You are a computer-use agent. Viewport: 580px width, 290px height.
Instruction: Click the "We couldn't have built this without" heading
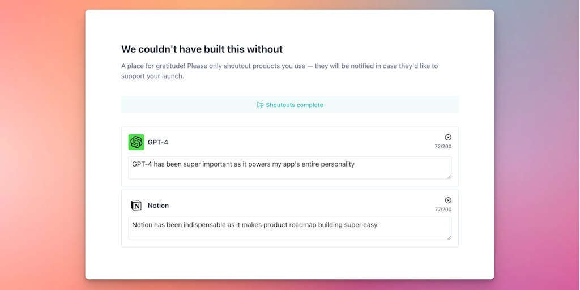[x=202, y=49]
